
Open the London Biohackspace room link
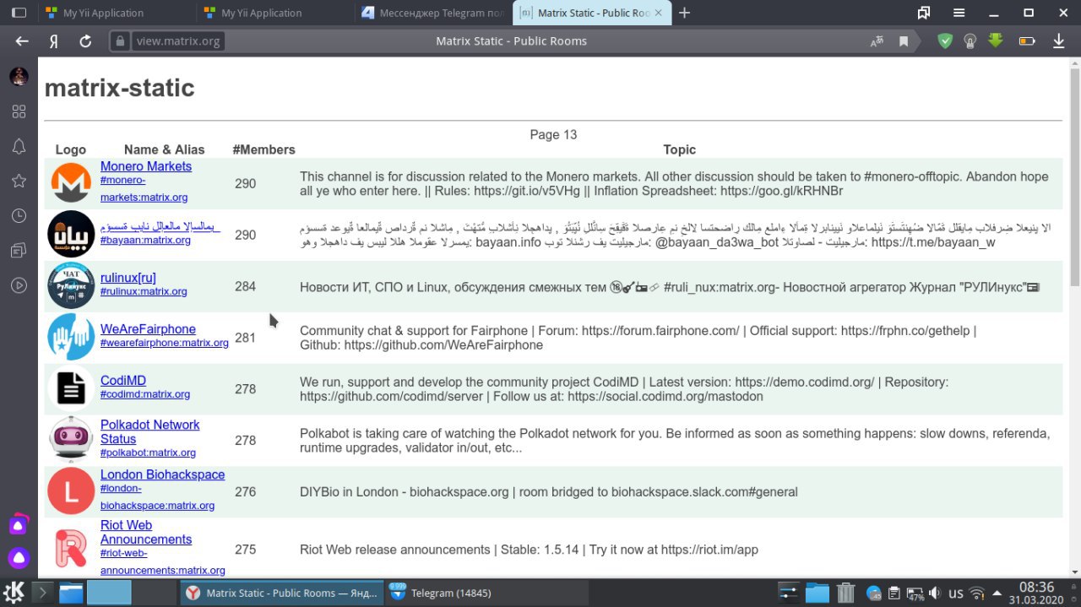point(162,474)
